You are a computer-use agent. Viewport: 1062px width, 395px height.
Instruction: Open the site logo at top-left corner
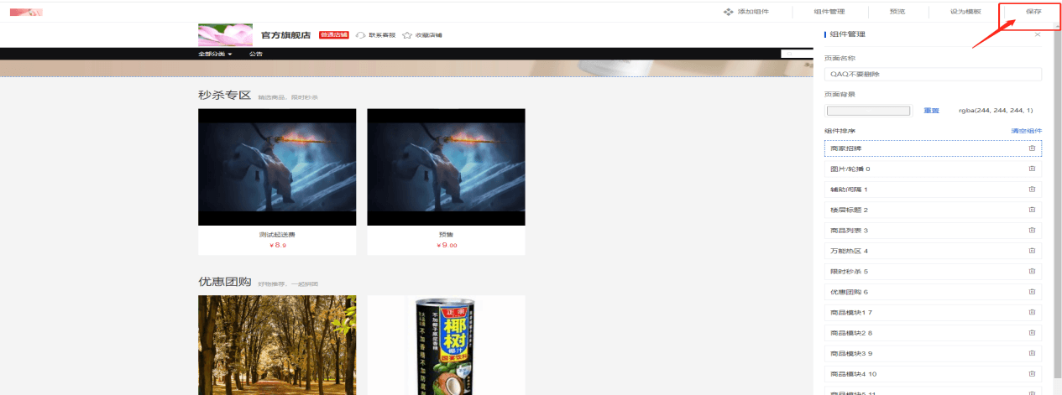point(25,12)
